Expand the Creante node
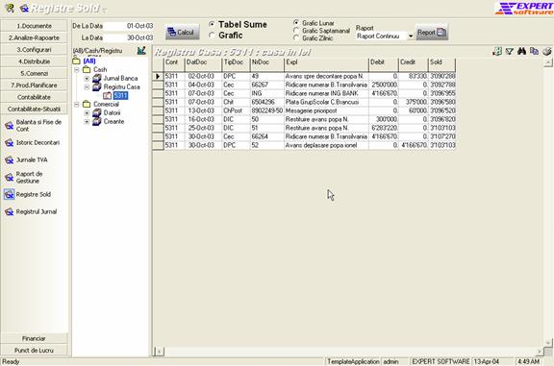 click(87, 121)
